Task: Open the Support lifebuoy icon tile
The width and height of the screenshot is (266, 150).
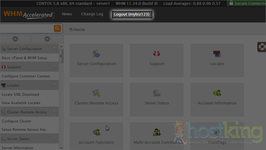Action: click(157, 60)
